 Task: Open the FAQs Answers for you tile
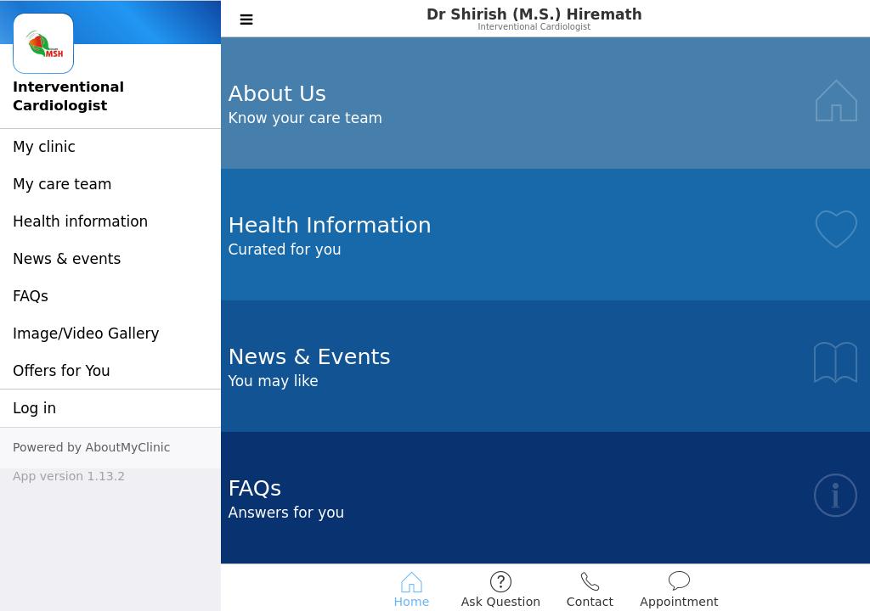[545, 498]
